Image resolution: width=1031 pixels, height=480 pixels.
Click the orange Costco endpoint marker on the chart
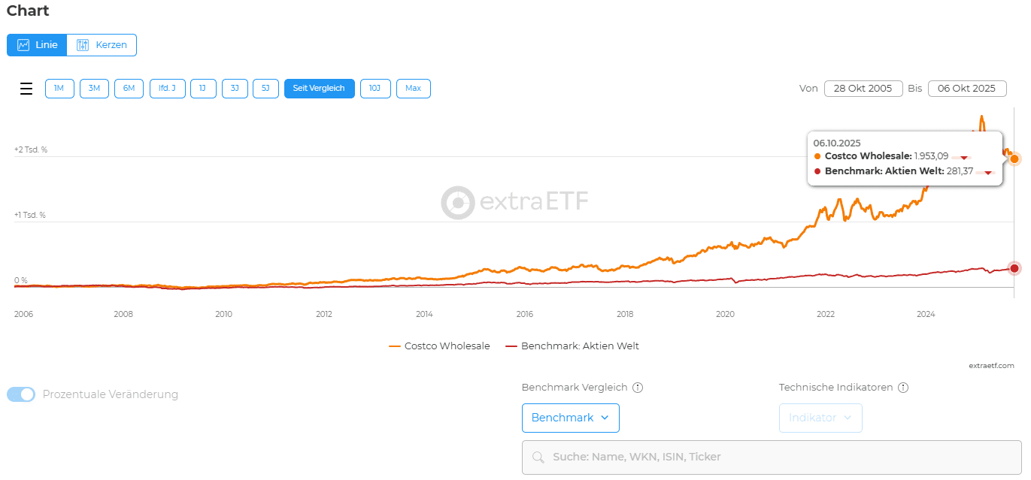(1014, 158)
